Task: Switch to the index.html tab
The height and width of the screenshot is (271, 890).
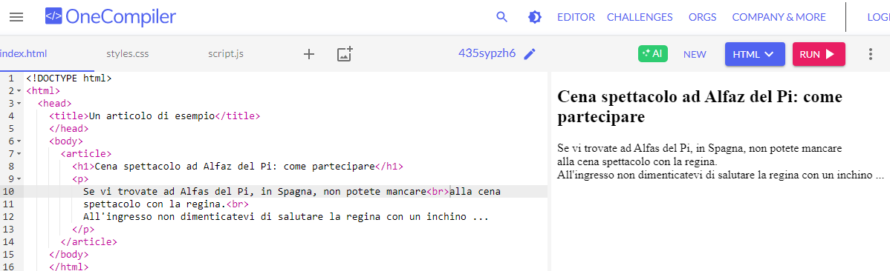Action: click(x=23, y=54)
